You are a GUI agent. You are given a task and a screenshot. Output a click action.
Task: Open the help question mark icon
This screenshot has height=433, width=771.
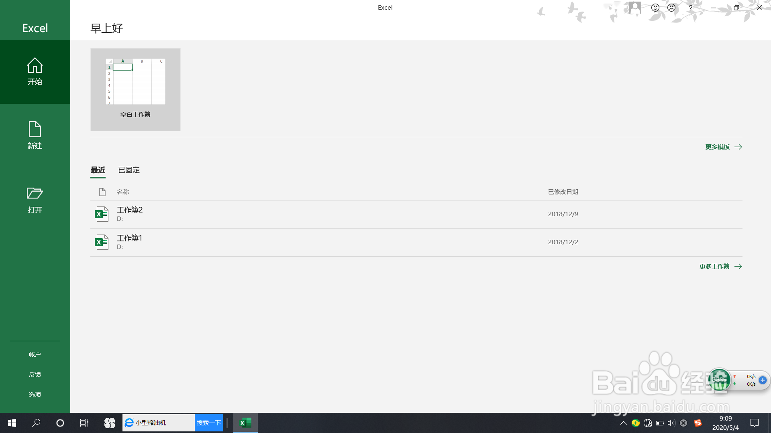coord(691,8)
